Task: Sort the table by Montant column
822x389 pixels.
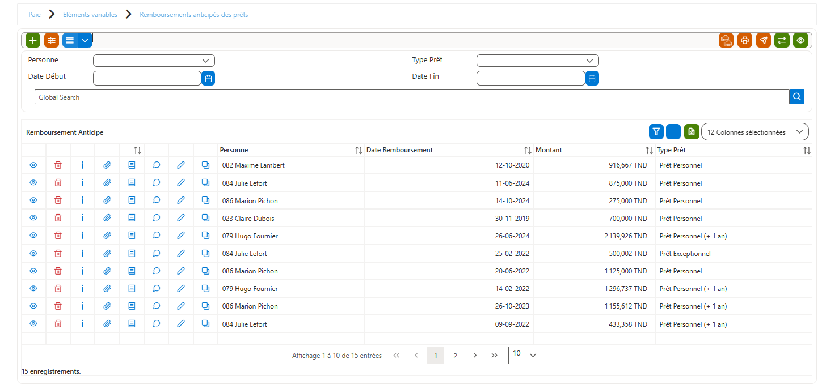Action: 649,150
